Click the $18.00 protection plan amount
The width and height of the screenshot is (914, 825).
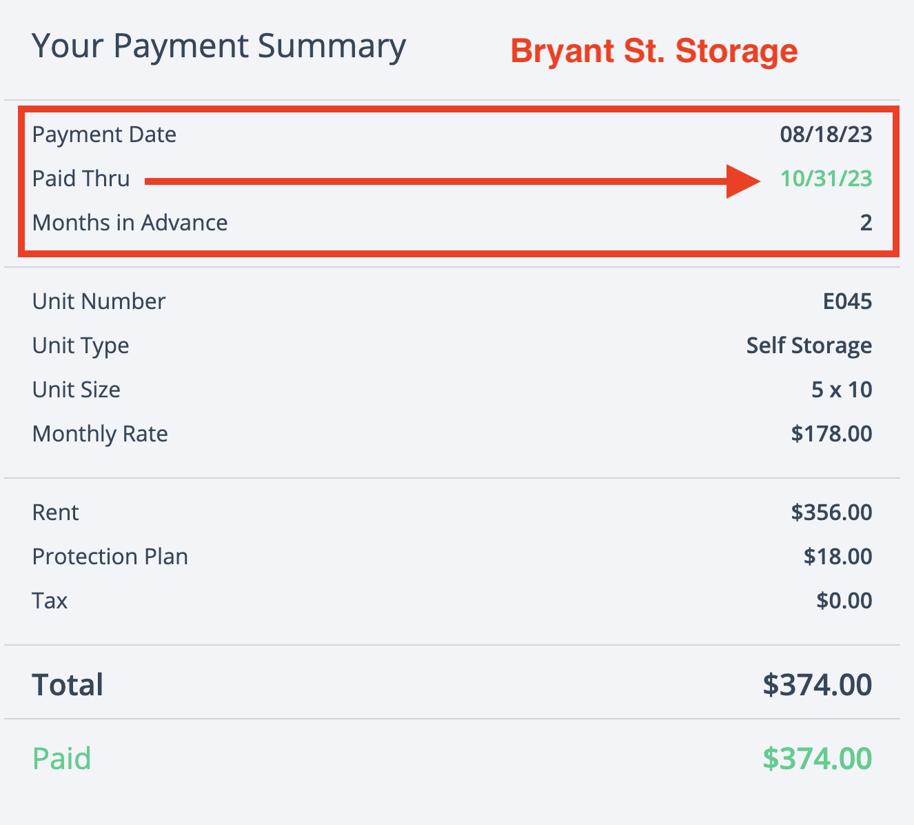click(837, 557)
